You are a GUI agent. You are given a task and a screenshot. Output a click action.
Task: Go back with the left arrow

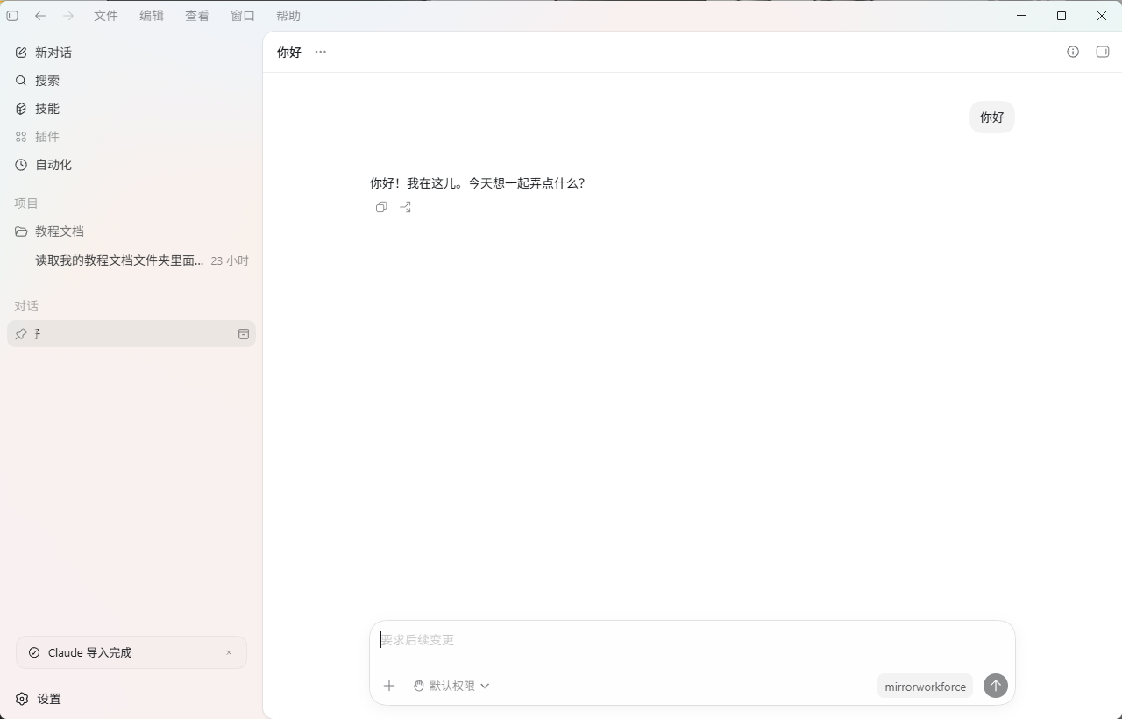[x=40, y=16]
